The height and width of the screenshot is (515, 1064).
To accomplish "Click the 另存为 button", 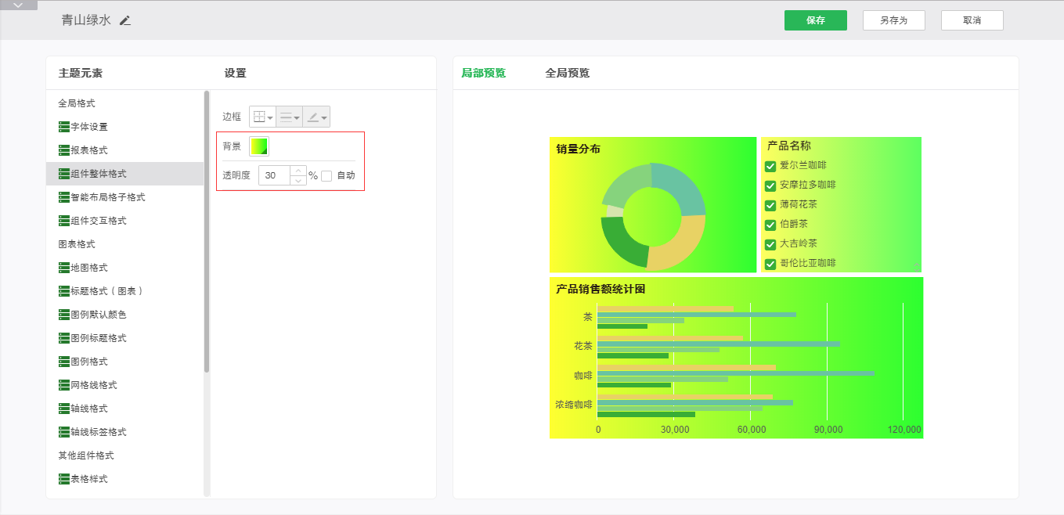I will [893, 20].
